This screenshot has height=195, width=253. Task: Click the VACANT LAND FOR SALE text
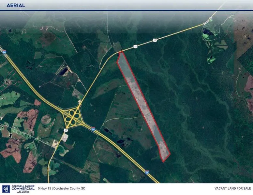point(232,188)
